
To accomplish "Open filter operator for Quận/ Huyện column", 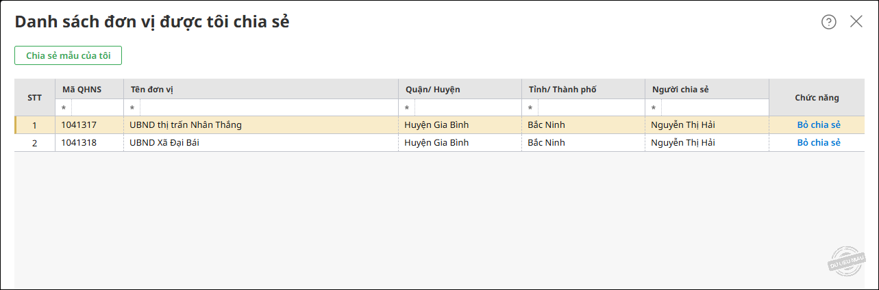I will point(406,108).
